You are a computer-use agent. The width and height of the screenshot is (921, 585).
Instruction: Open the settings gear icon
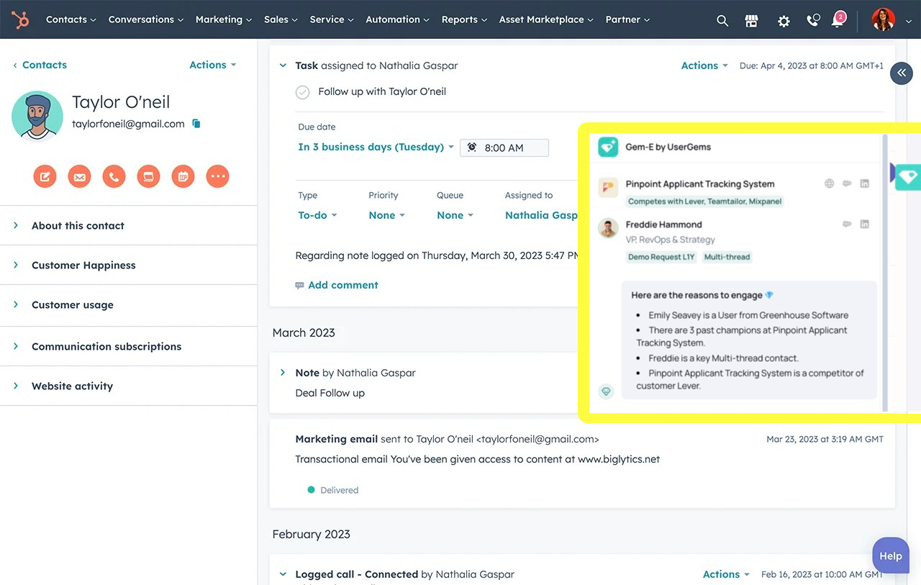pyautogui.click(x=784, y=21)
